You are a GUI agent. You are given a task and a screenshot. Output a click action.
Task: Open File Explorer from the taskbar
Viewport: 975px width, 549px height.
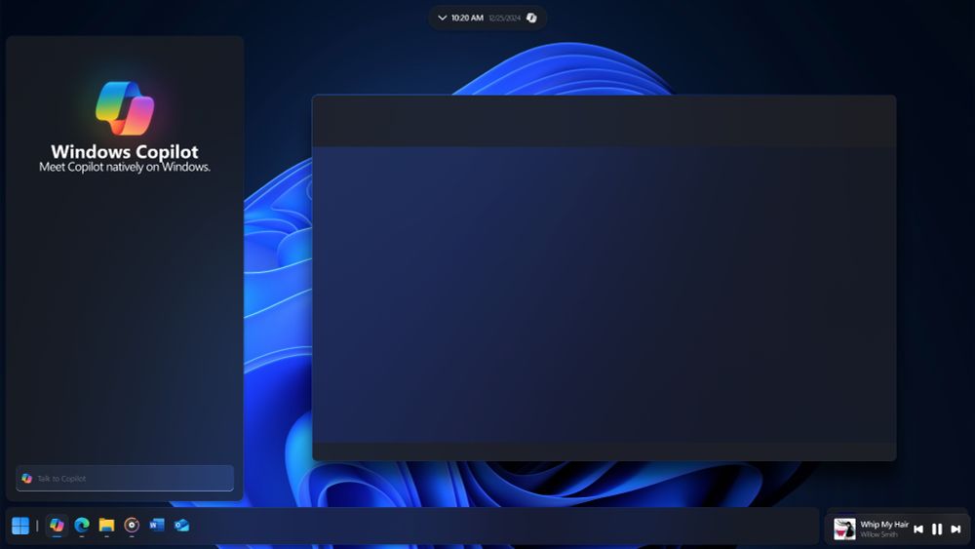coord(106,526)
